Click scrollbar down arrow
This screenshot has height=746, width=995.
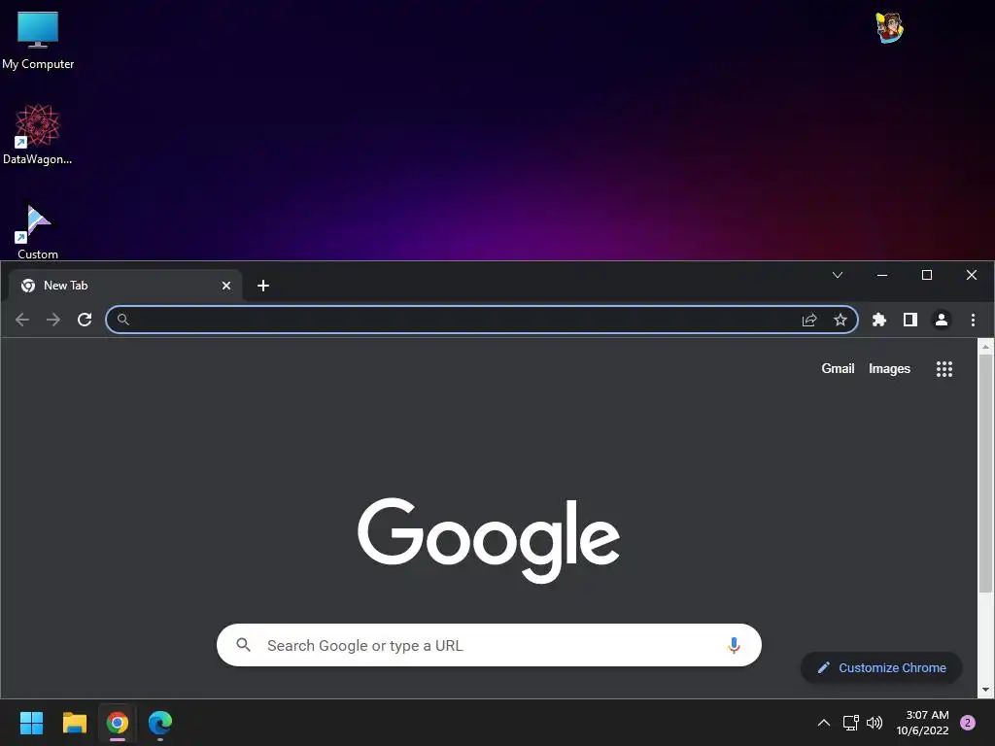pyautogui.click(x=985, y=690)
